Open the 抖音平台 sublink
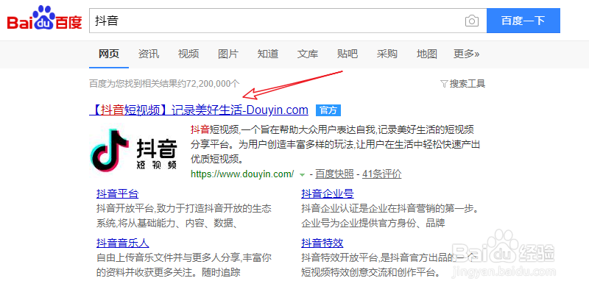The width and height of the screenshot is (589, 292). pos(118,194)
